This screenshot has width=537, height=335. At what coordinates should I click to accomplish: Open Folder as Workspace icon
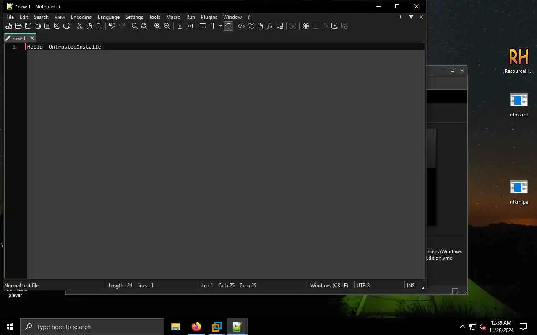(x=280, y=26)
